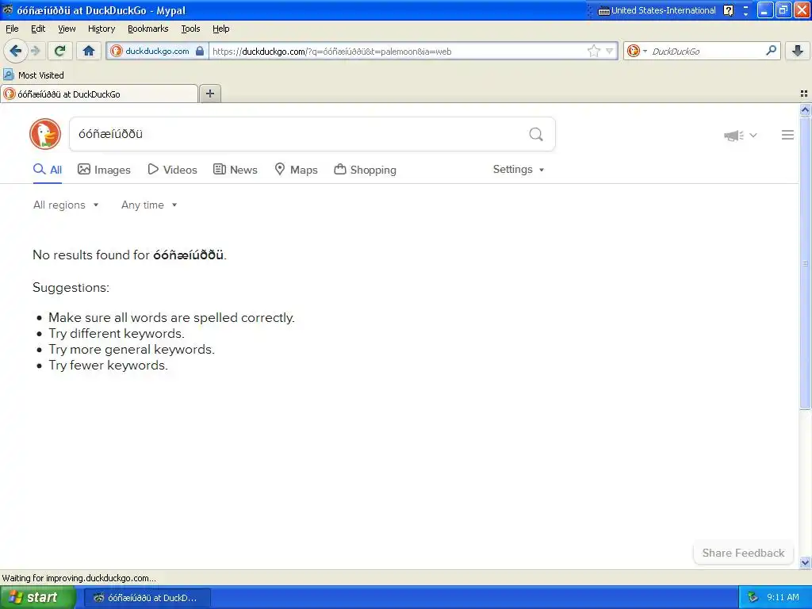
Task: Switch to Images results
Action: 104,170
